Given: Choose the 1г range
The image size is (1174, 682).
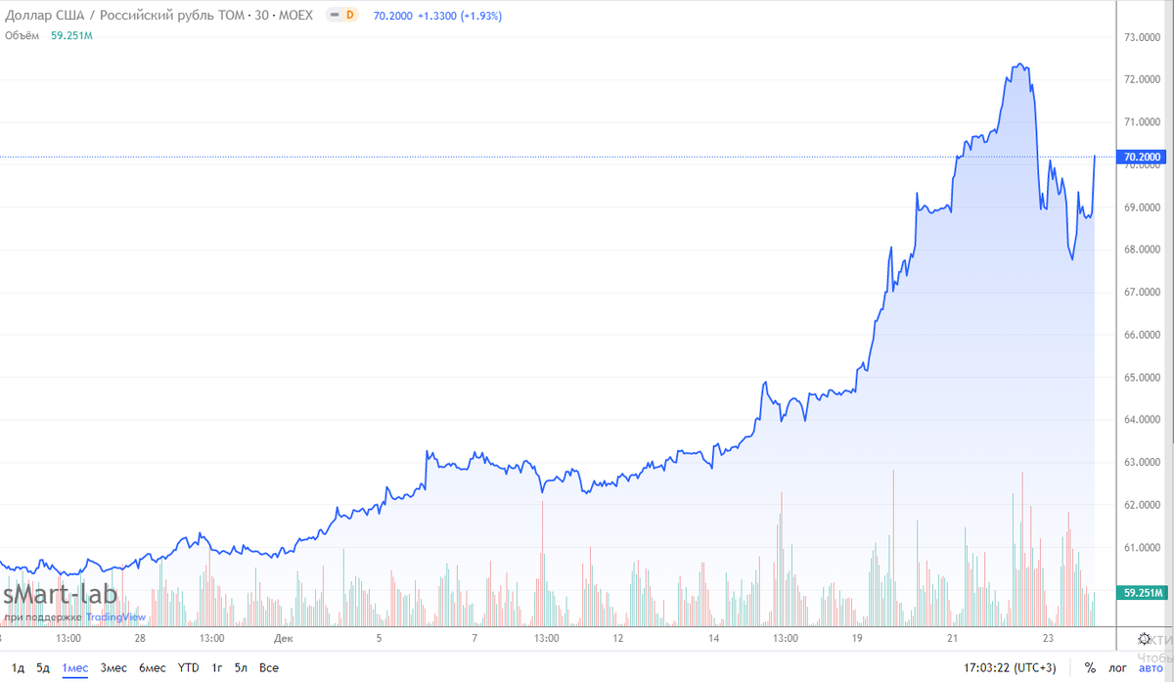Looking at the screenshot, I should [x=217, y=668].
